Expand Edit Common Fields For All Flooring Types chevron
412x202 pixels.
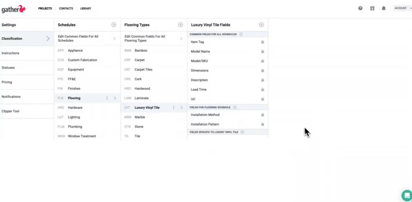(x=181, y=39)
